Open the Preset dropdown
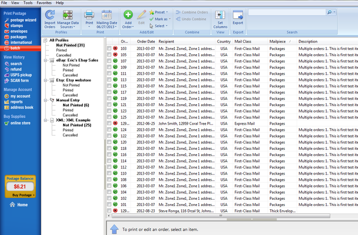 coord(158,12)
